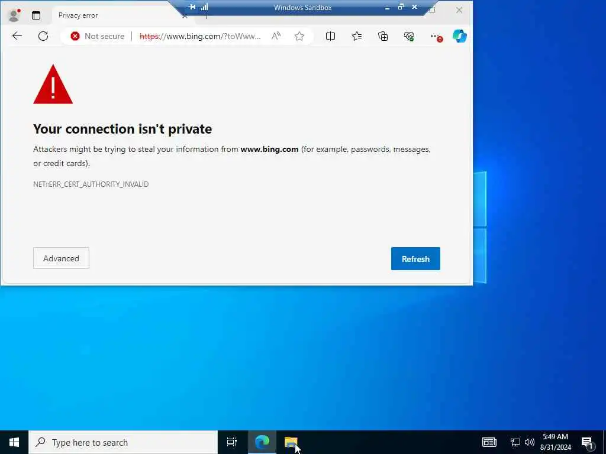Click the Advanced button
Screen dimensions: 606x454
pos(61,258)
